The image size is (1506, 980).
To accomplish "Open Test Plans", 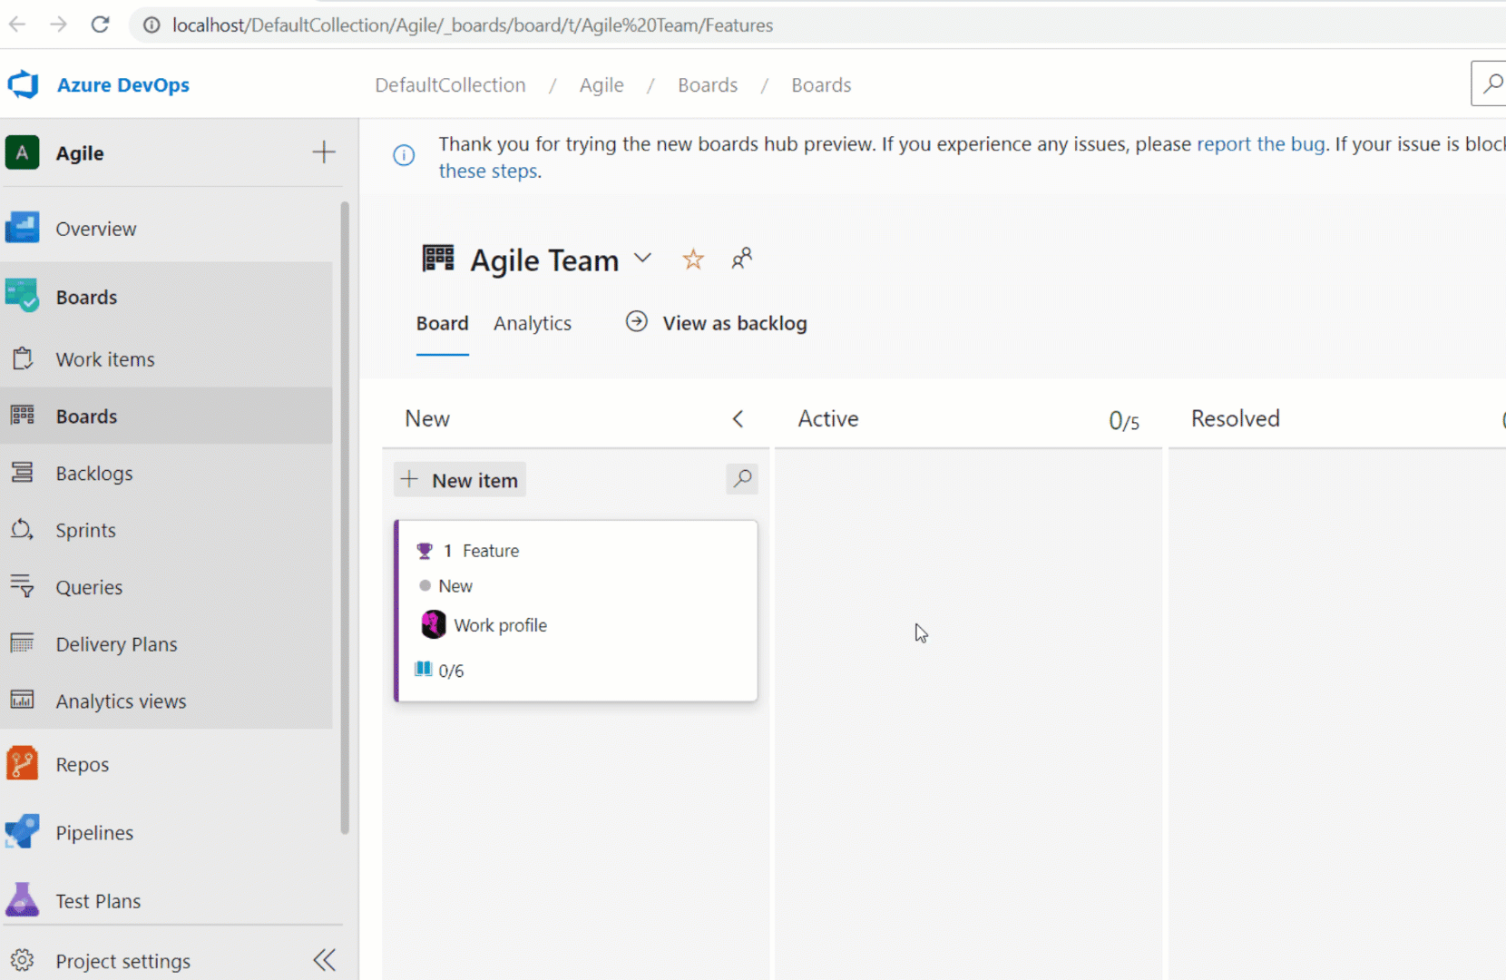I will pyautogui.click(x=98, y=900).
